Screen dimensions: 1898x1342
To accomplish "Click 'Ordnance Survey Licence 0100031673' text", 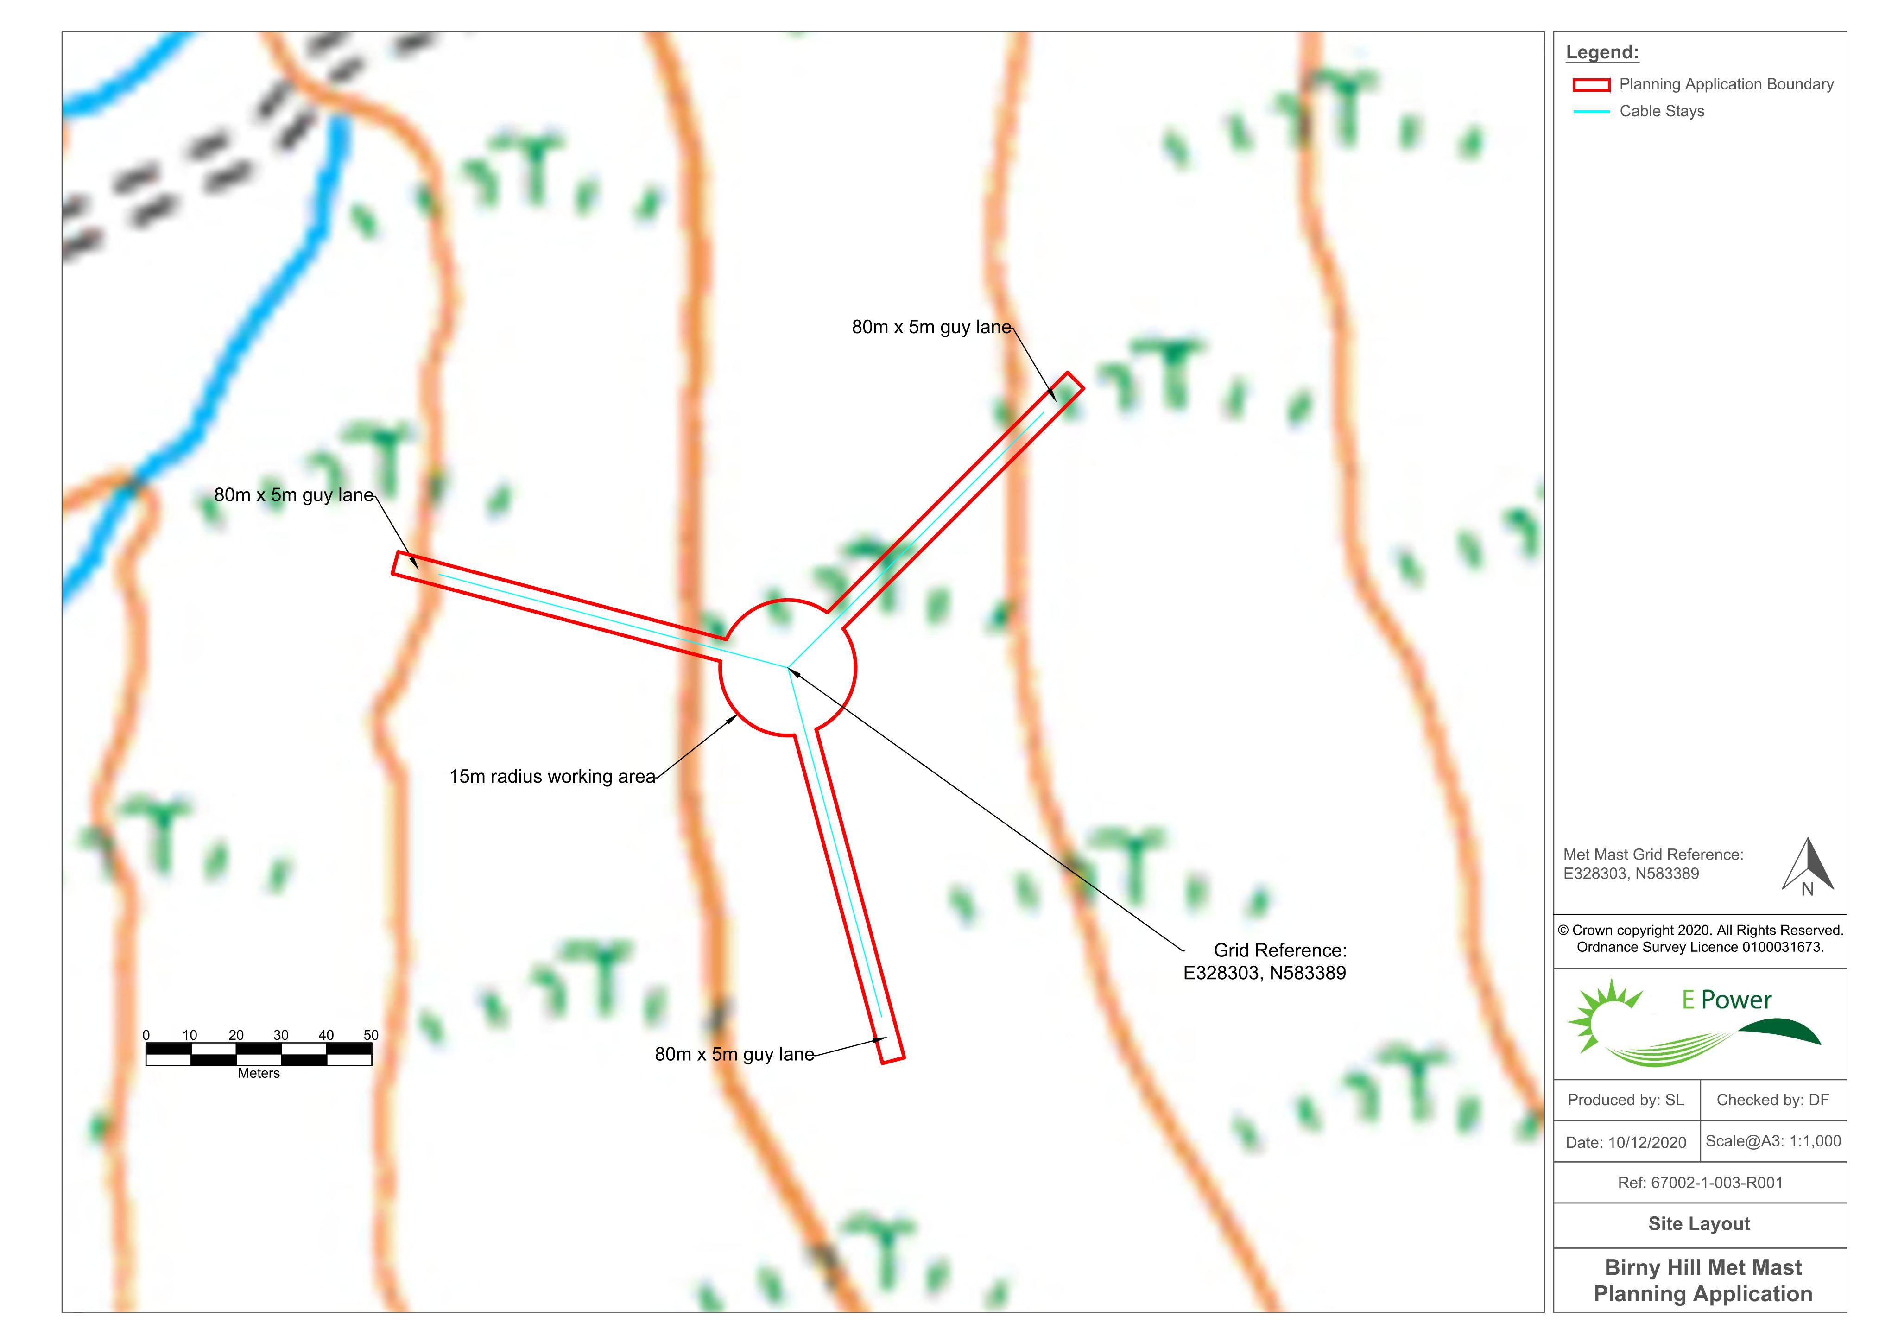I will (1701, 948).
